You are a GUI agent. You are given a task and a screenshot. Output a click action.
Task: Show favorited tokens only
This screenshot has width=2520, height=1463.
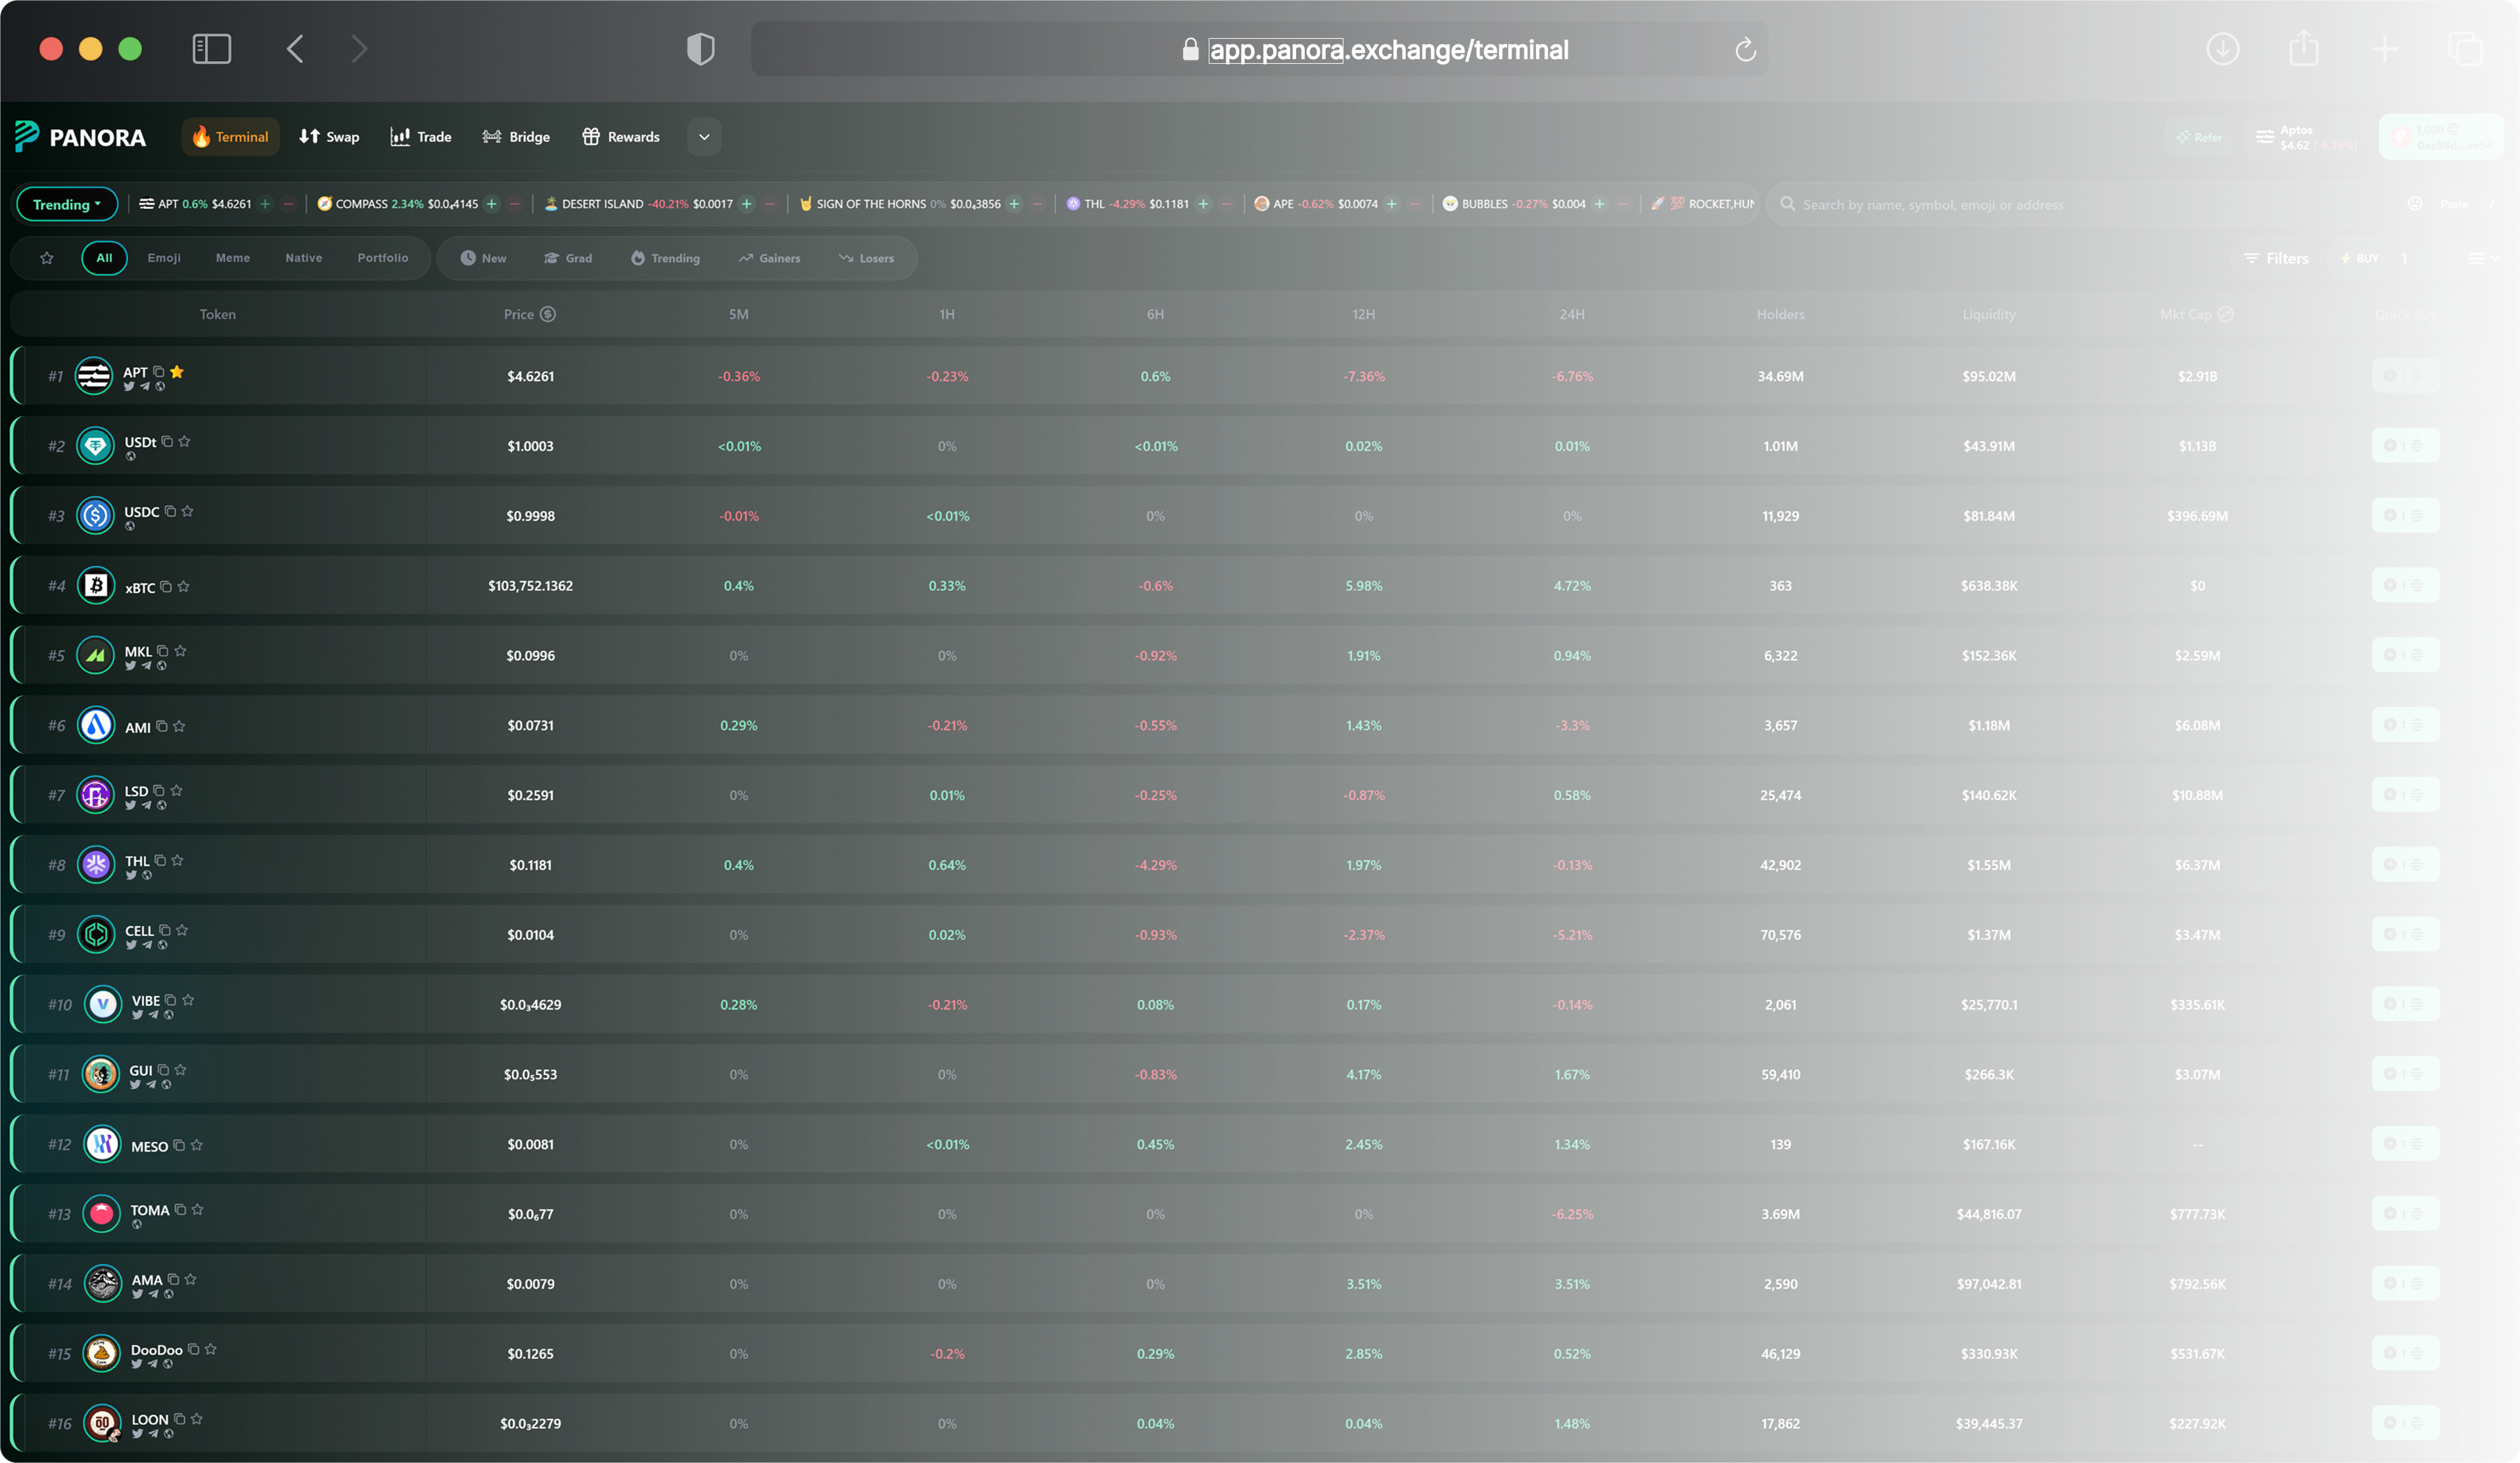point(47,258)
